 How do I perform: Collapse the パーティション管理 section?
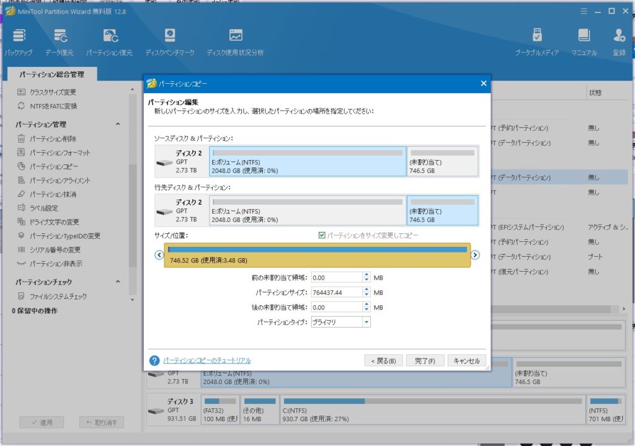(118, 125)
